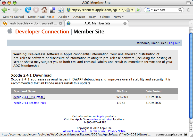193x137 pixels.
Task: Download Xcode 2.4.1 Disk Image
Action: pyautogui.click(x=29, y=97)
